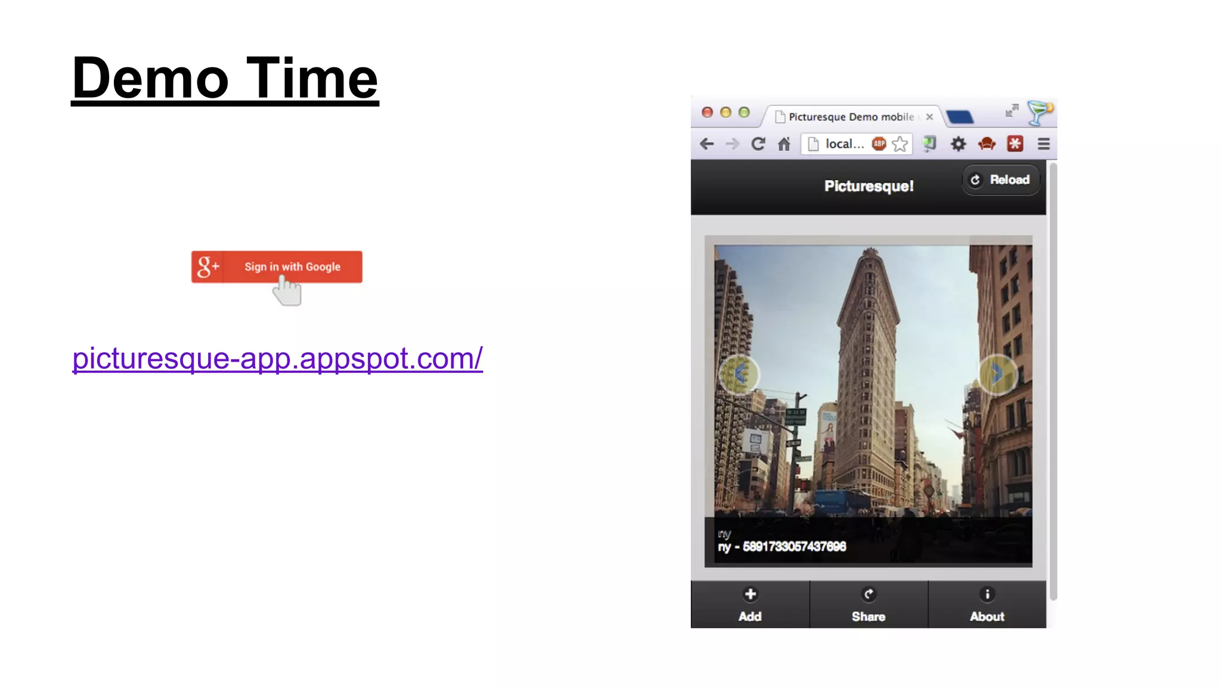Click the Reload button in the Picturesque header
The height and width of the screenshot is (687, 1221).
pyautogui.click(x=1000, y=180)
